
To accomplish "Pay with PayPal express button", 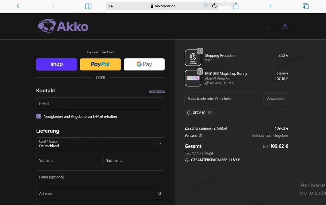I will coord(100,64).
